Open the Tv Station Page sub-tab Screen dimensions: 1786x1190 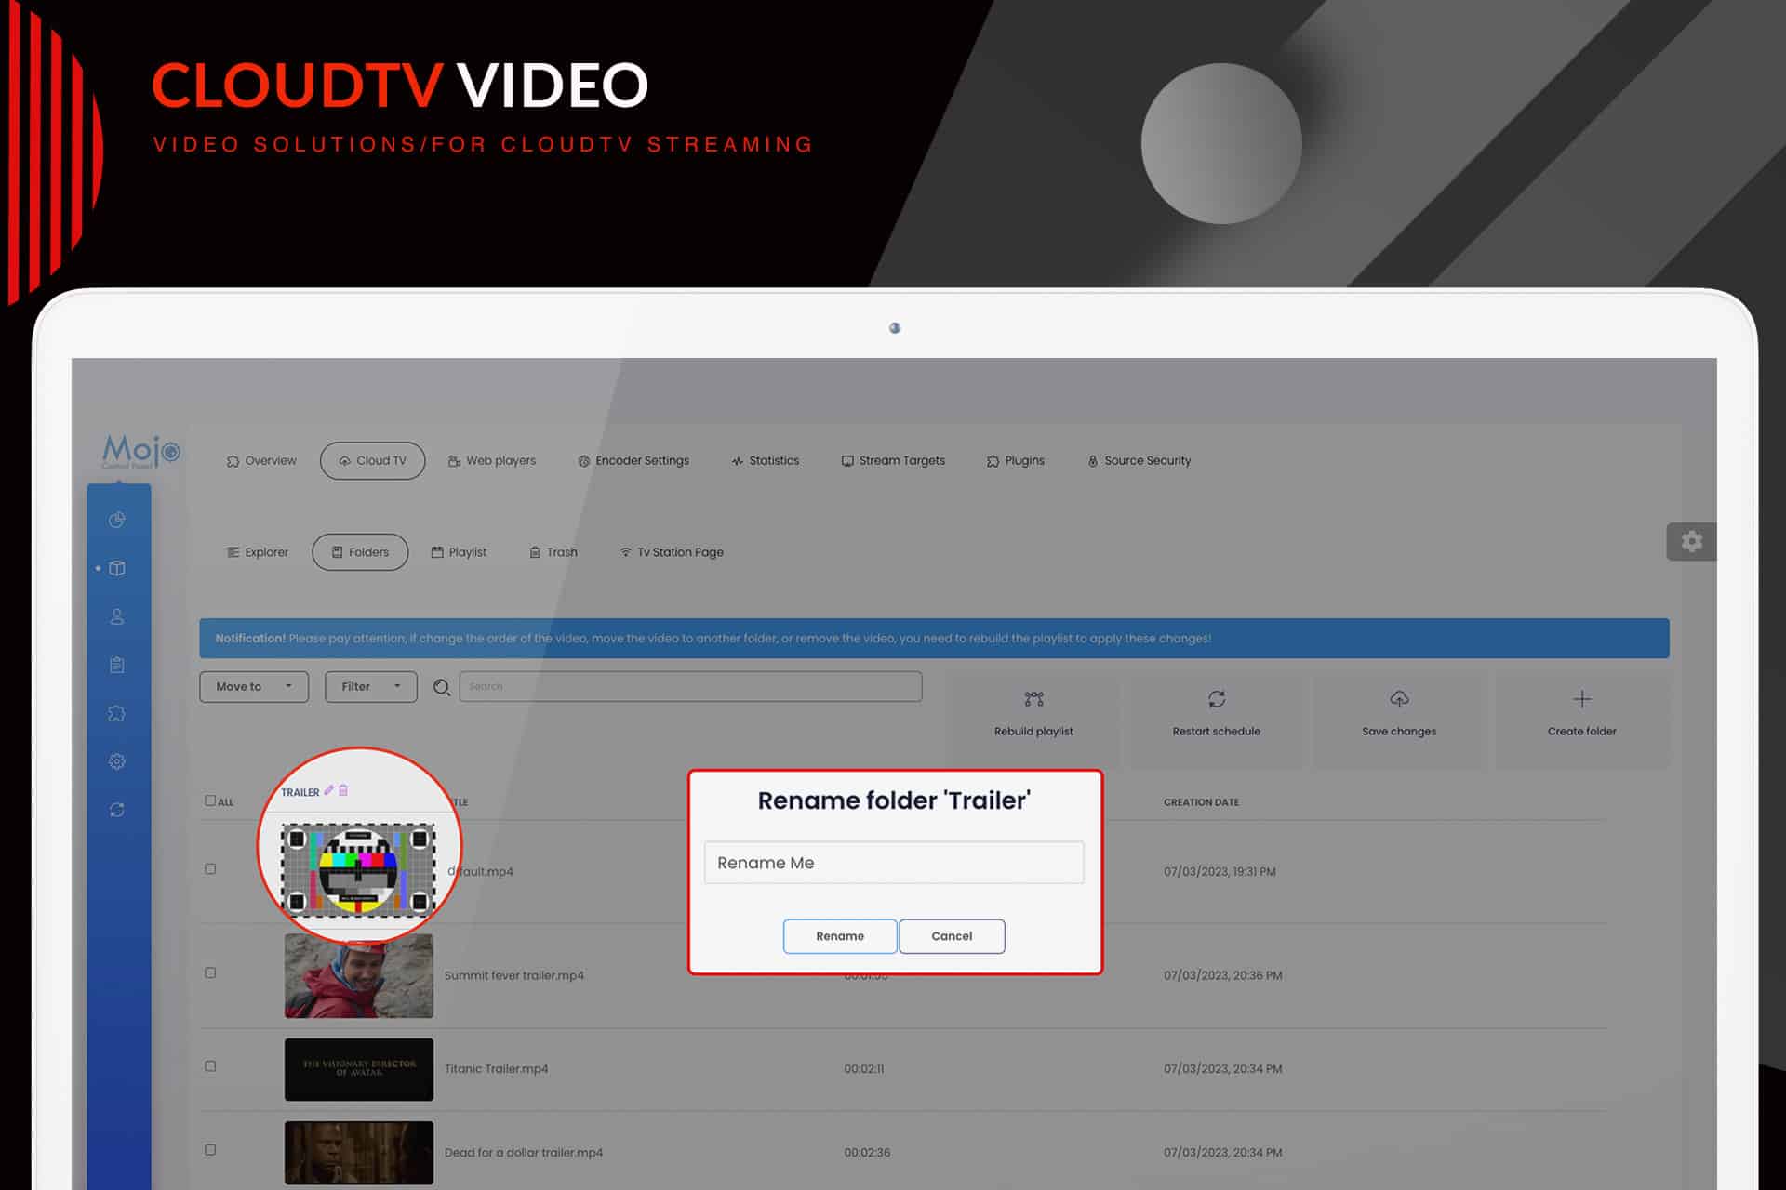pos(672,552)
